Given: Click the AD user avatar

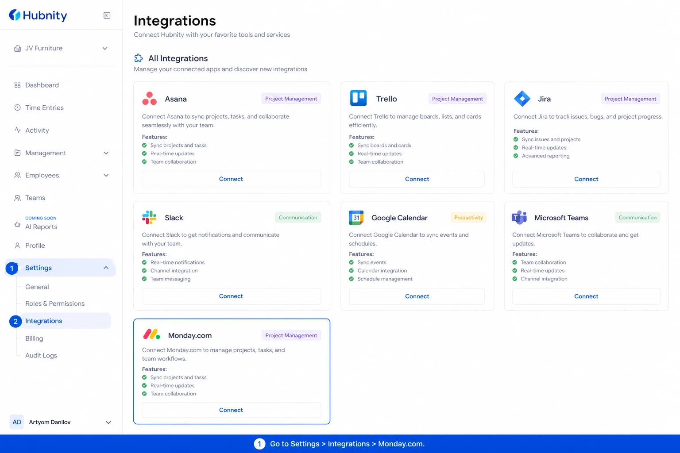Looking at the screenshot, I should (17, 422).
